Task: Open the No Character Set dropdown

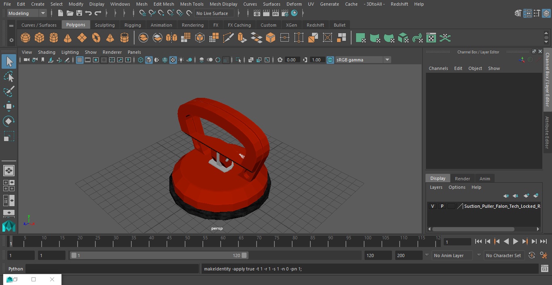Action: (x=504, y=255)
